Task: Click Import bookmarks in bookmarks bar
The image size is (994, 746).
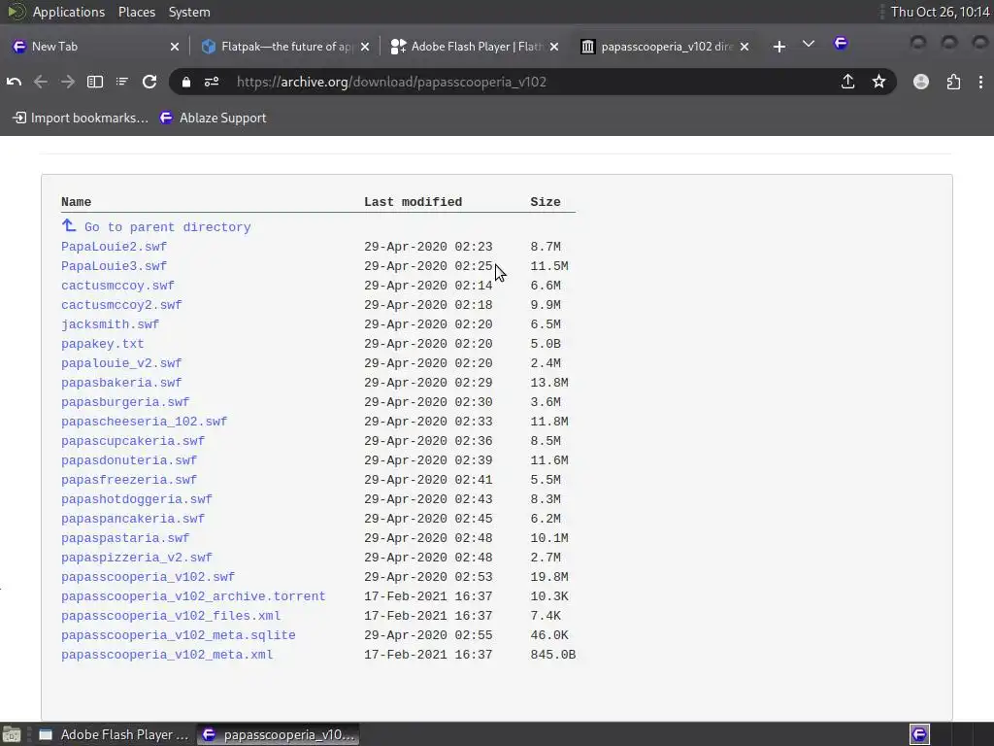Action: [x=81, y=118]
